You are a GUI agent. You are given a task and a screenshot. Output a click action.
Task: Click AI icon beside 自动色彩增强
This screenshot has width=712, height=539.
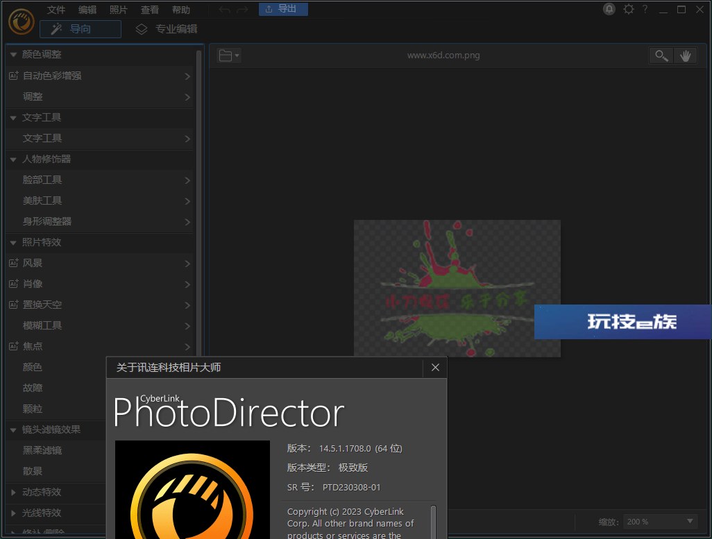(14, 76)
